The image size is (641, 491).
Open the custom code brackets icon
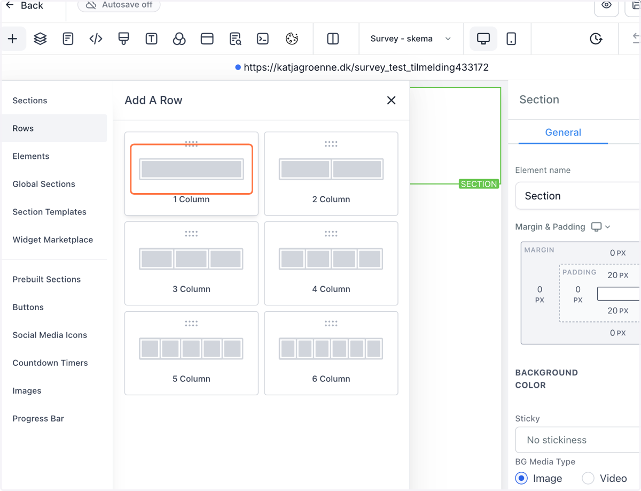coord(96,39)
